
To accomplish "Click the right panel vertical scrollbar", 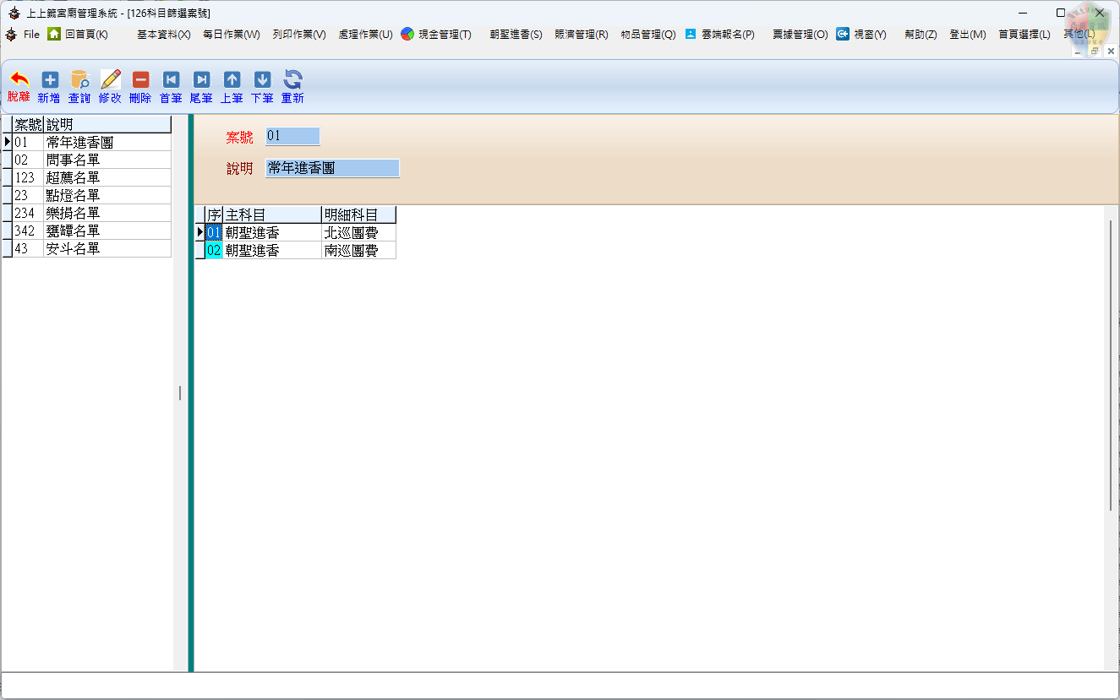I will click(1111, 363).
